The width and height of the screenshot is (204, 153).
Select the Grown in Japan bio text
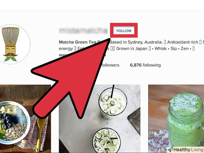(x=132, y=48)
